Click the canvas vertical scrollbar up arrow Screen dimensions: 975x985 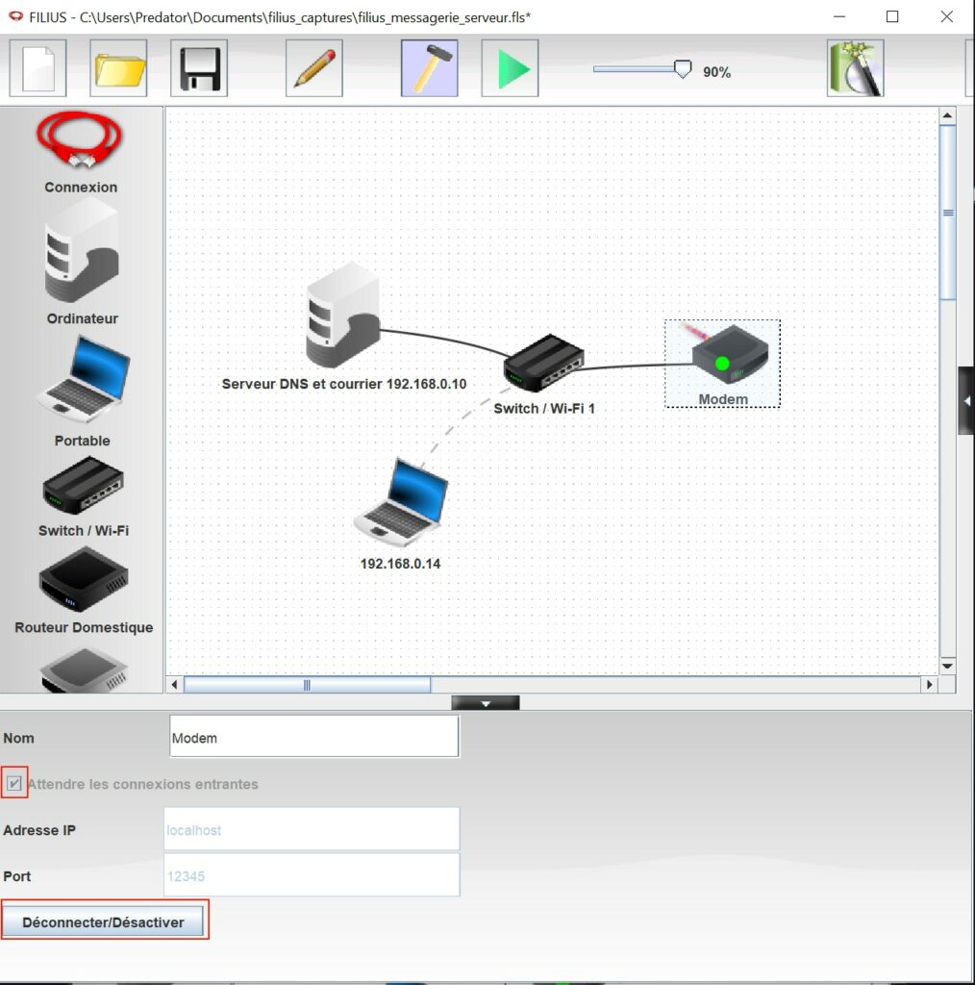click(947, 116)
